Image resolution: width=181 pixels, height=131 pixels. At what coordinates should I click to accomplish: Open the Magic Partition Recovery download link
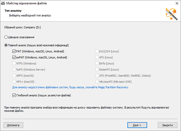pos(70,87)
